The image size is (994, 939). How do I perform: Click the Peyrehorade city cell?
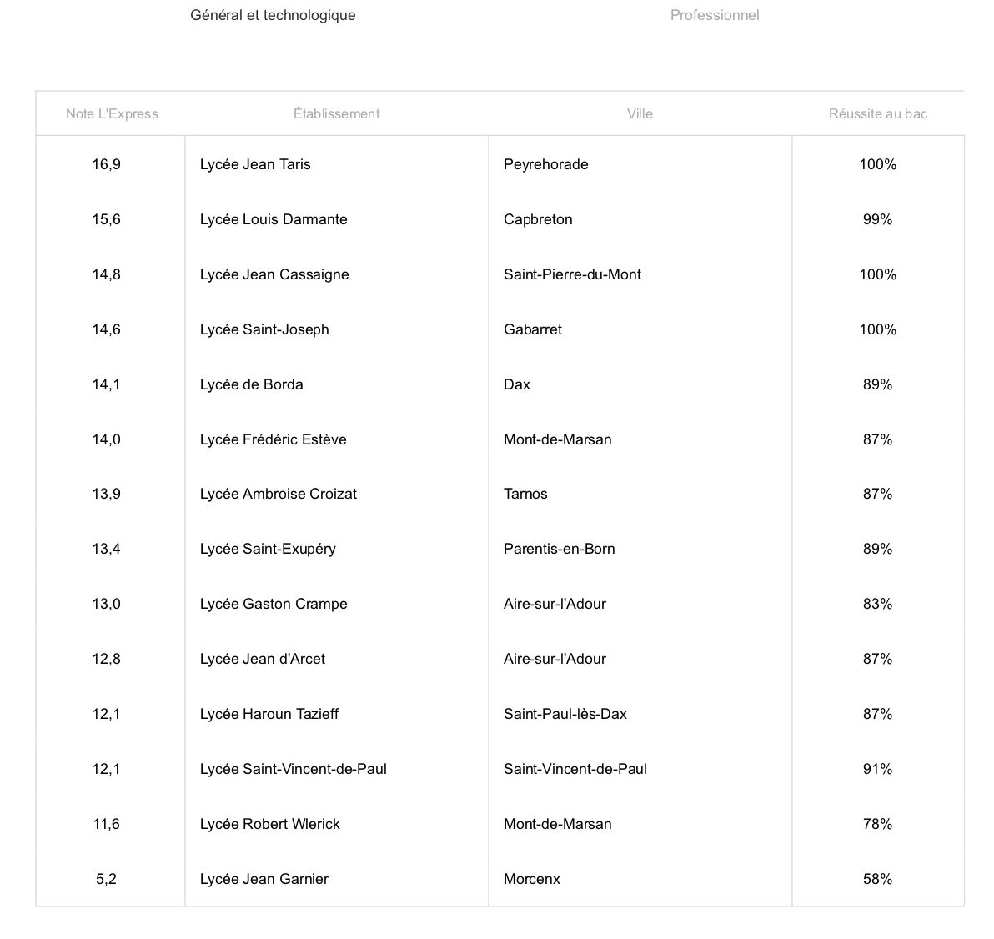coord(546,165)
